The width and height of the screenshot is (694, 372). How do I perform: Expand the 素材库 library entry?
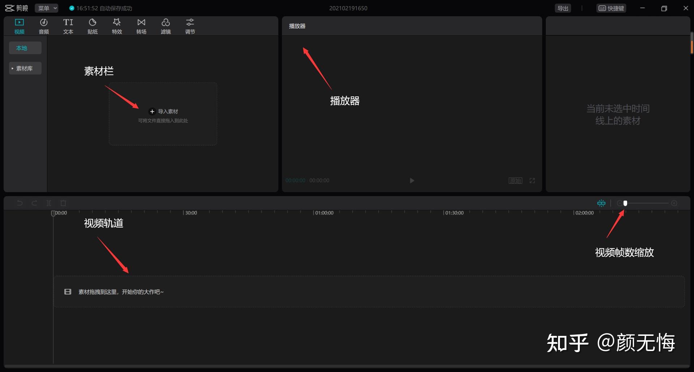pos(25,68)
